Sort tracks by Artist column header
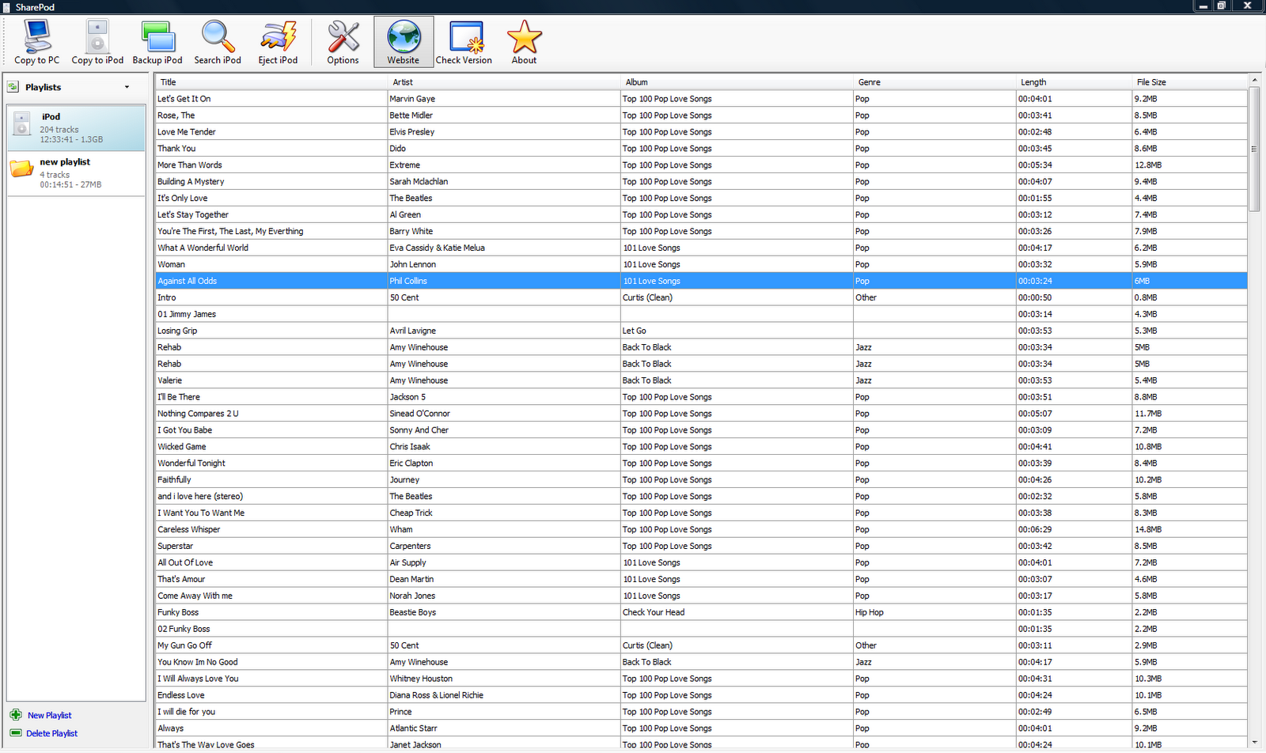 [504, 82]
